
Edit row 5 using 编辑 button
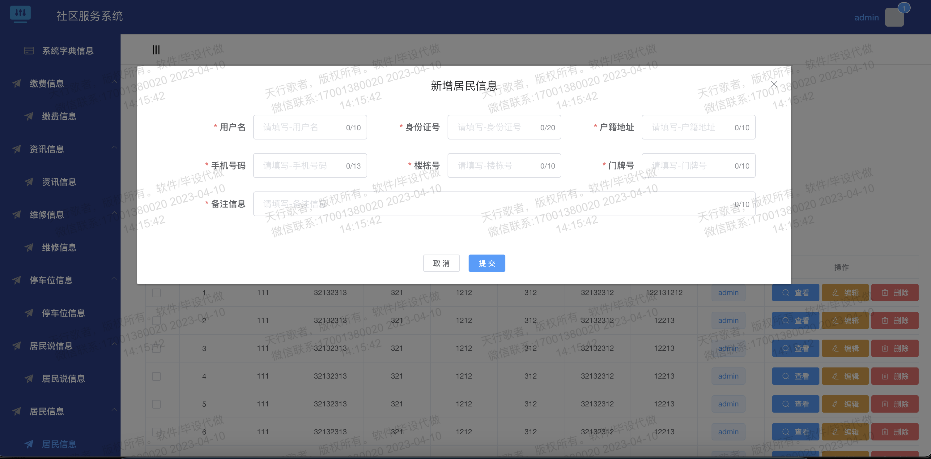pos(845,404)
